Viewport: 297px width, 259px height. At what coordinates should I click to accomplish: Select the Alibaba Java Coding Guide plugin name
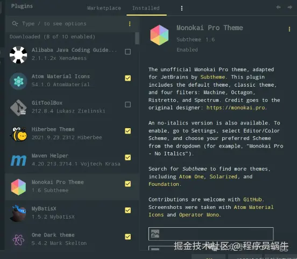[x=74, y=50]
